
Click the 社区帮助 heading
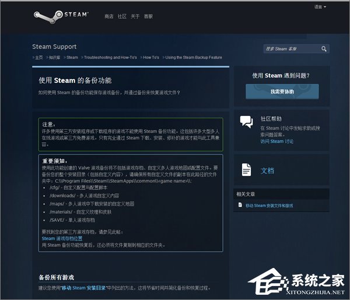(271, 119)
